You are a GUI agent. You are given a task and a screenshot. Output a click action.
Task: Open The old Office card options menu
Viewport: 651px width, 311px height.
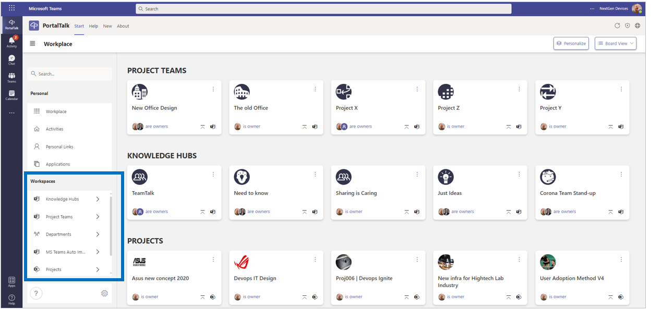tap(315, 89)
